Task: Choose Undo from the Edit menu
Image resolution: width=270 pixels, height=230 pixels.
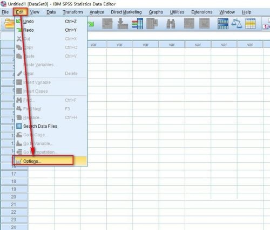Action: tap(51, 22)
